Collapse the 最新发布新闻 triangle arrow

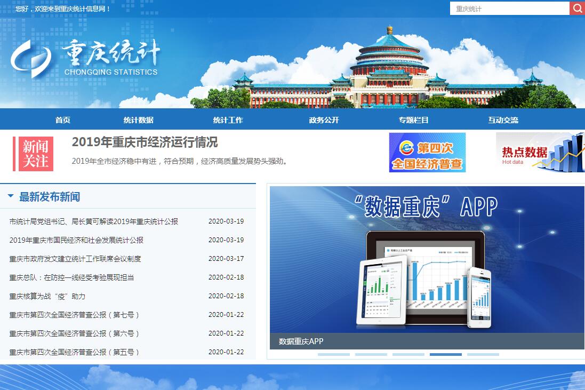point(11,196)
